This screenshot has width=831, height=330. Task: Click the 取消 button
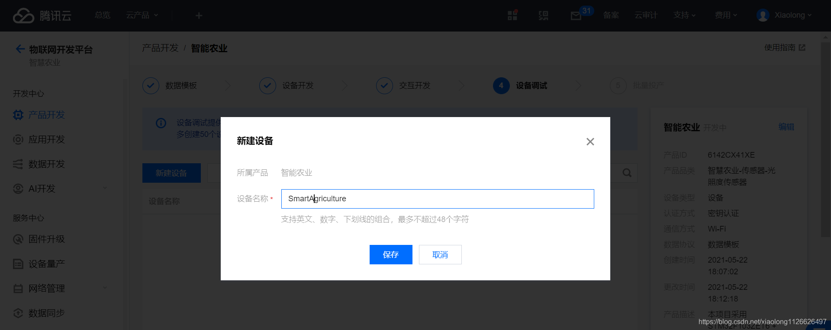point(440,254)
